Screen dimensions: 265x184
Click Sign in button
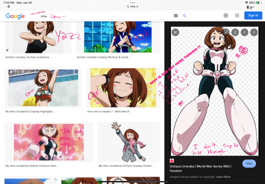click(x=253, y=16)
